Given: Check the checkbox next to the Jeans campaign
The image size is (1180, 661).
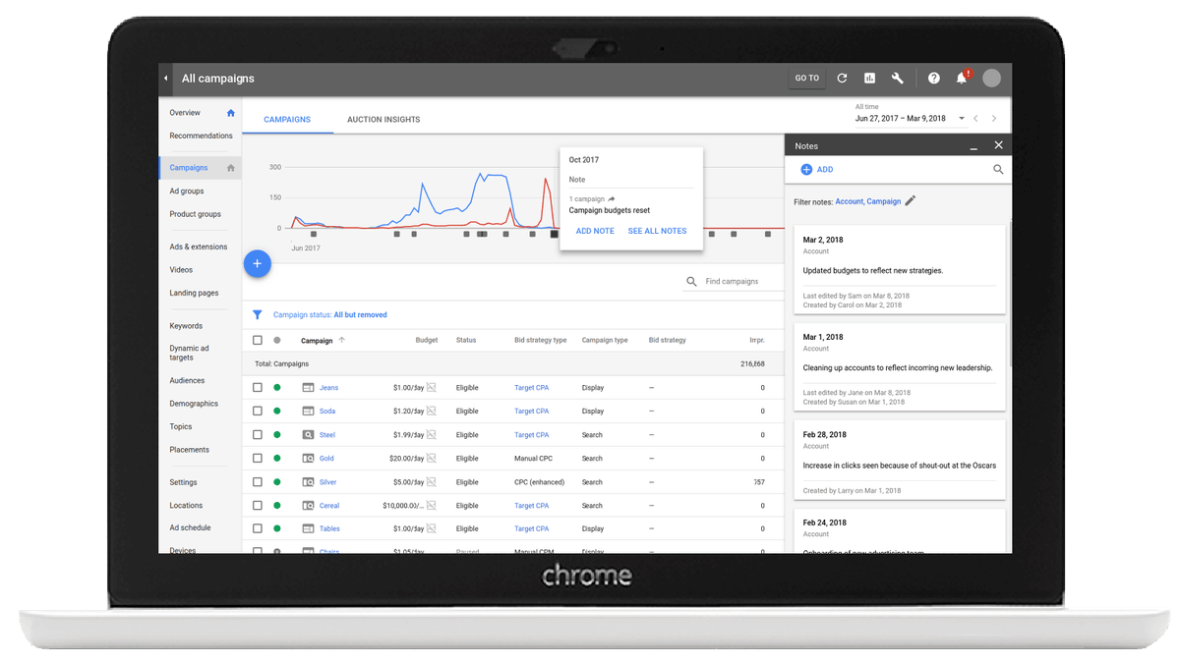Looking at the screenshot, I should [258, 387].
